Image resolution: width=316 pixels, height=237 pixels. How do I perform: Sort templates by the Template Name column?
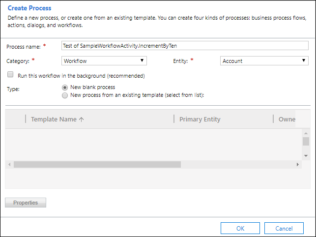coord(57,119)
